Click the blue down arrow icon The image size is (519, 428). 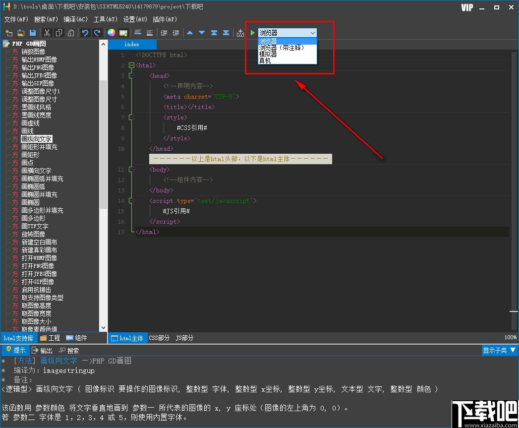pyautogui.click(x=202, y=32)
